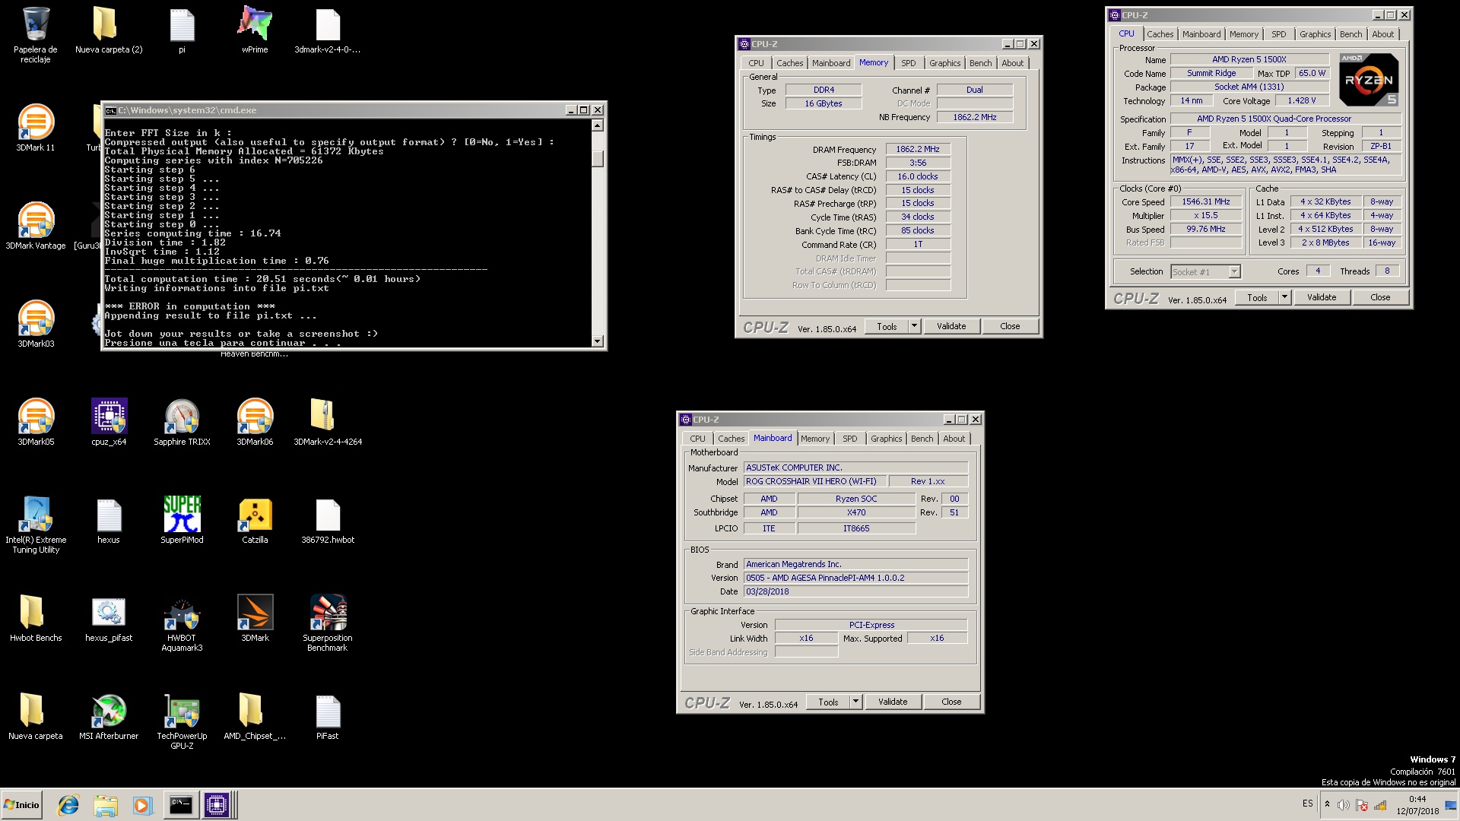Screen dimensions: 1460x821
Task: Switch to Bench tab in top-right CPU-Z window
Action: click(1350, 34)
